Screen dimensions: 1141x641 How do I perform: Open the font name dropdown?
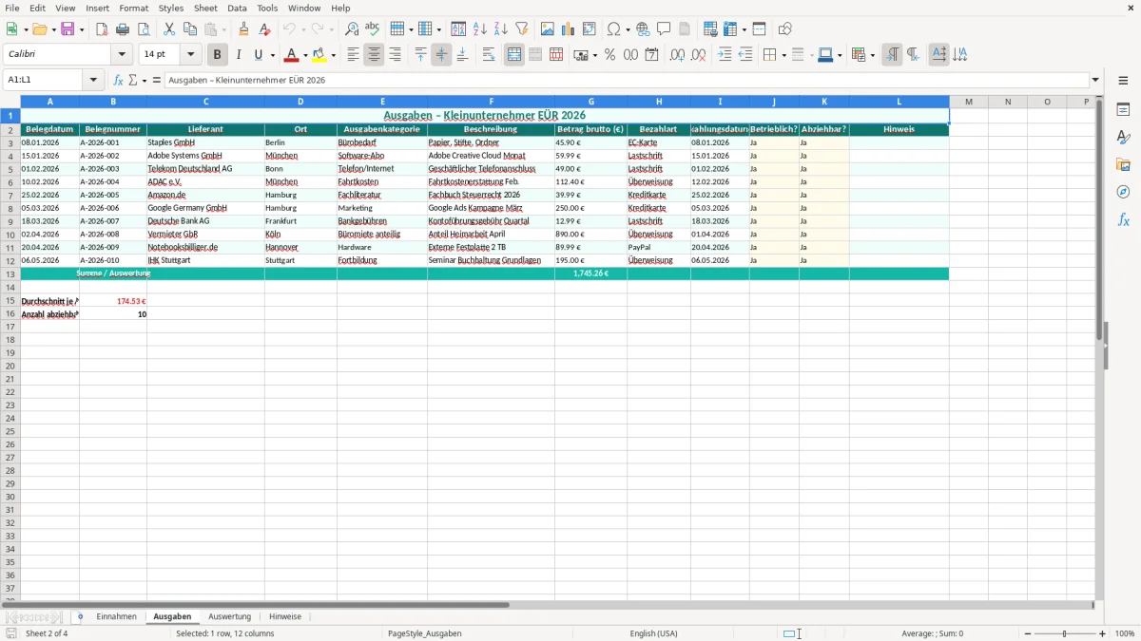click(122, 55)
